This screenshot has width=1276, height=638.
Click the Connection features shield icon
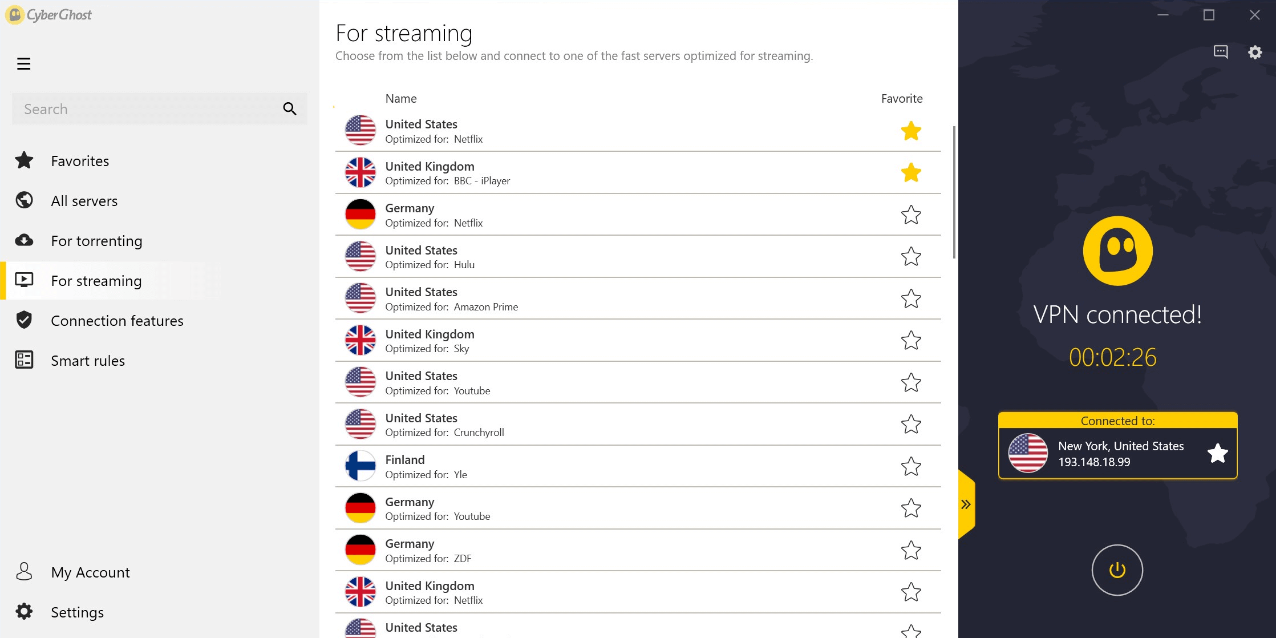pos(25,321)
